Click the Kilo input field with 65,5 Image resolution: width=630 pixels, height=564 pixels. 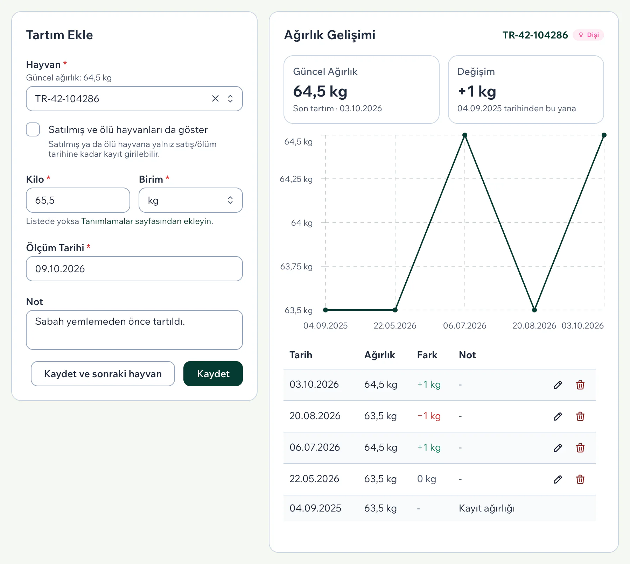coord(78,200)
